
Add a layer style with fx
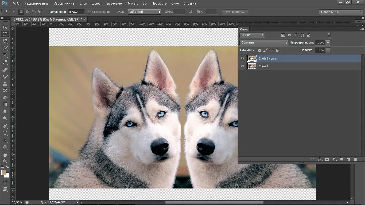coord(320,159)
